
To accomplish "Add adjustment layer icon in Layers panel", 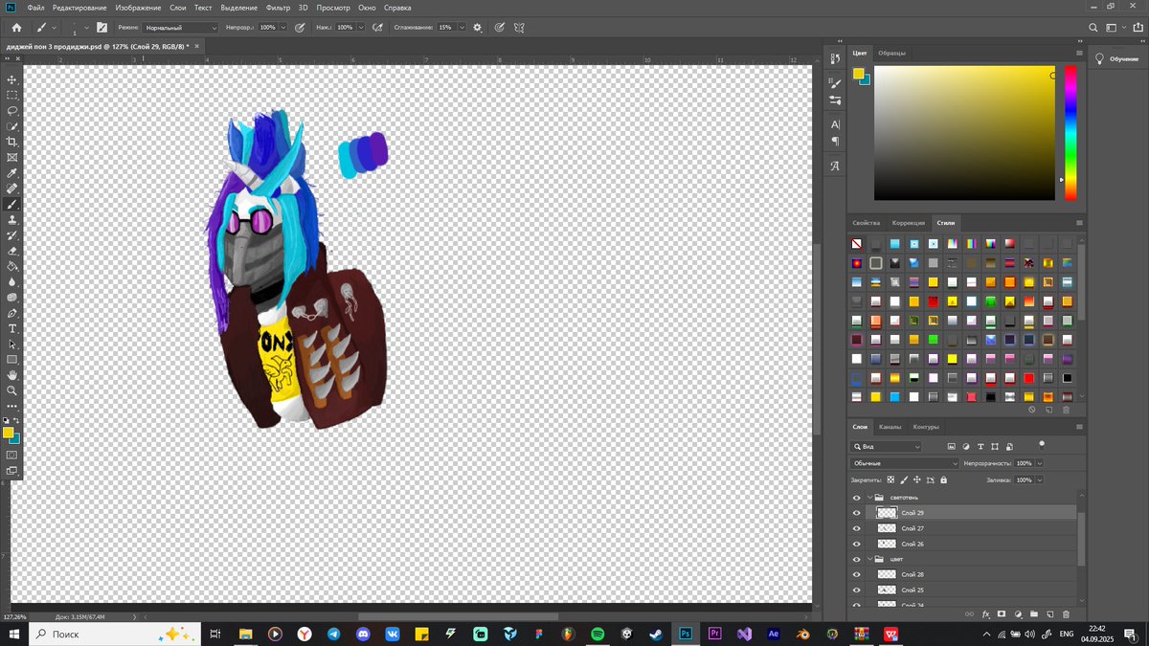I will [1018, 613].
